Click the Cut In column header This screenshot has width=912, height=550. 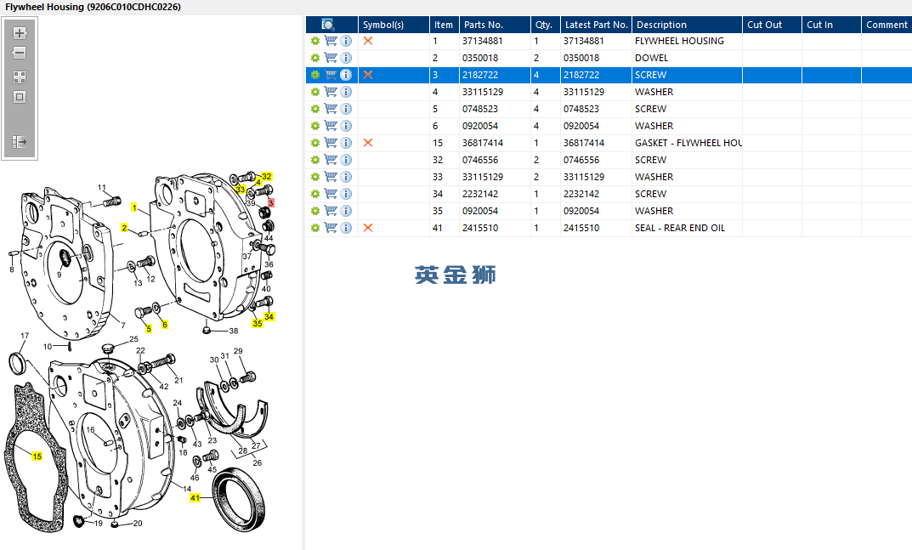[831, 25]
